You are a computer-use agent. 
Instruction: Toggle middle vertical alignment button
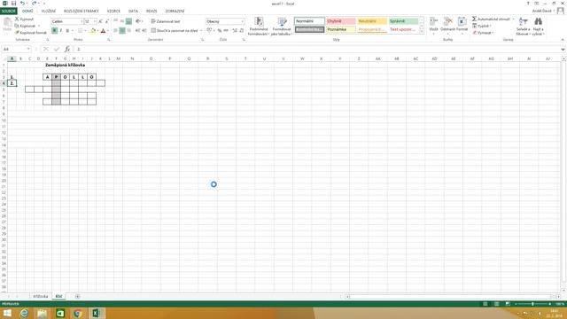[x=122, y=21]
